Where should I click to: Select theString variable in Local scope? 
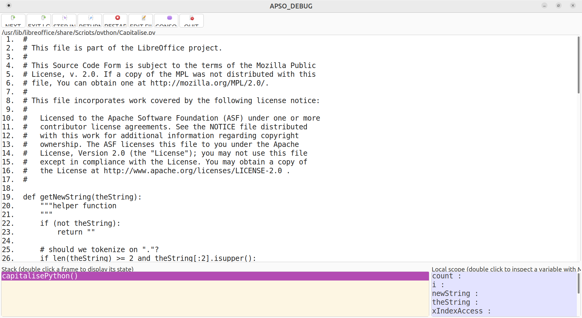451,302
